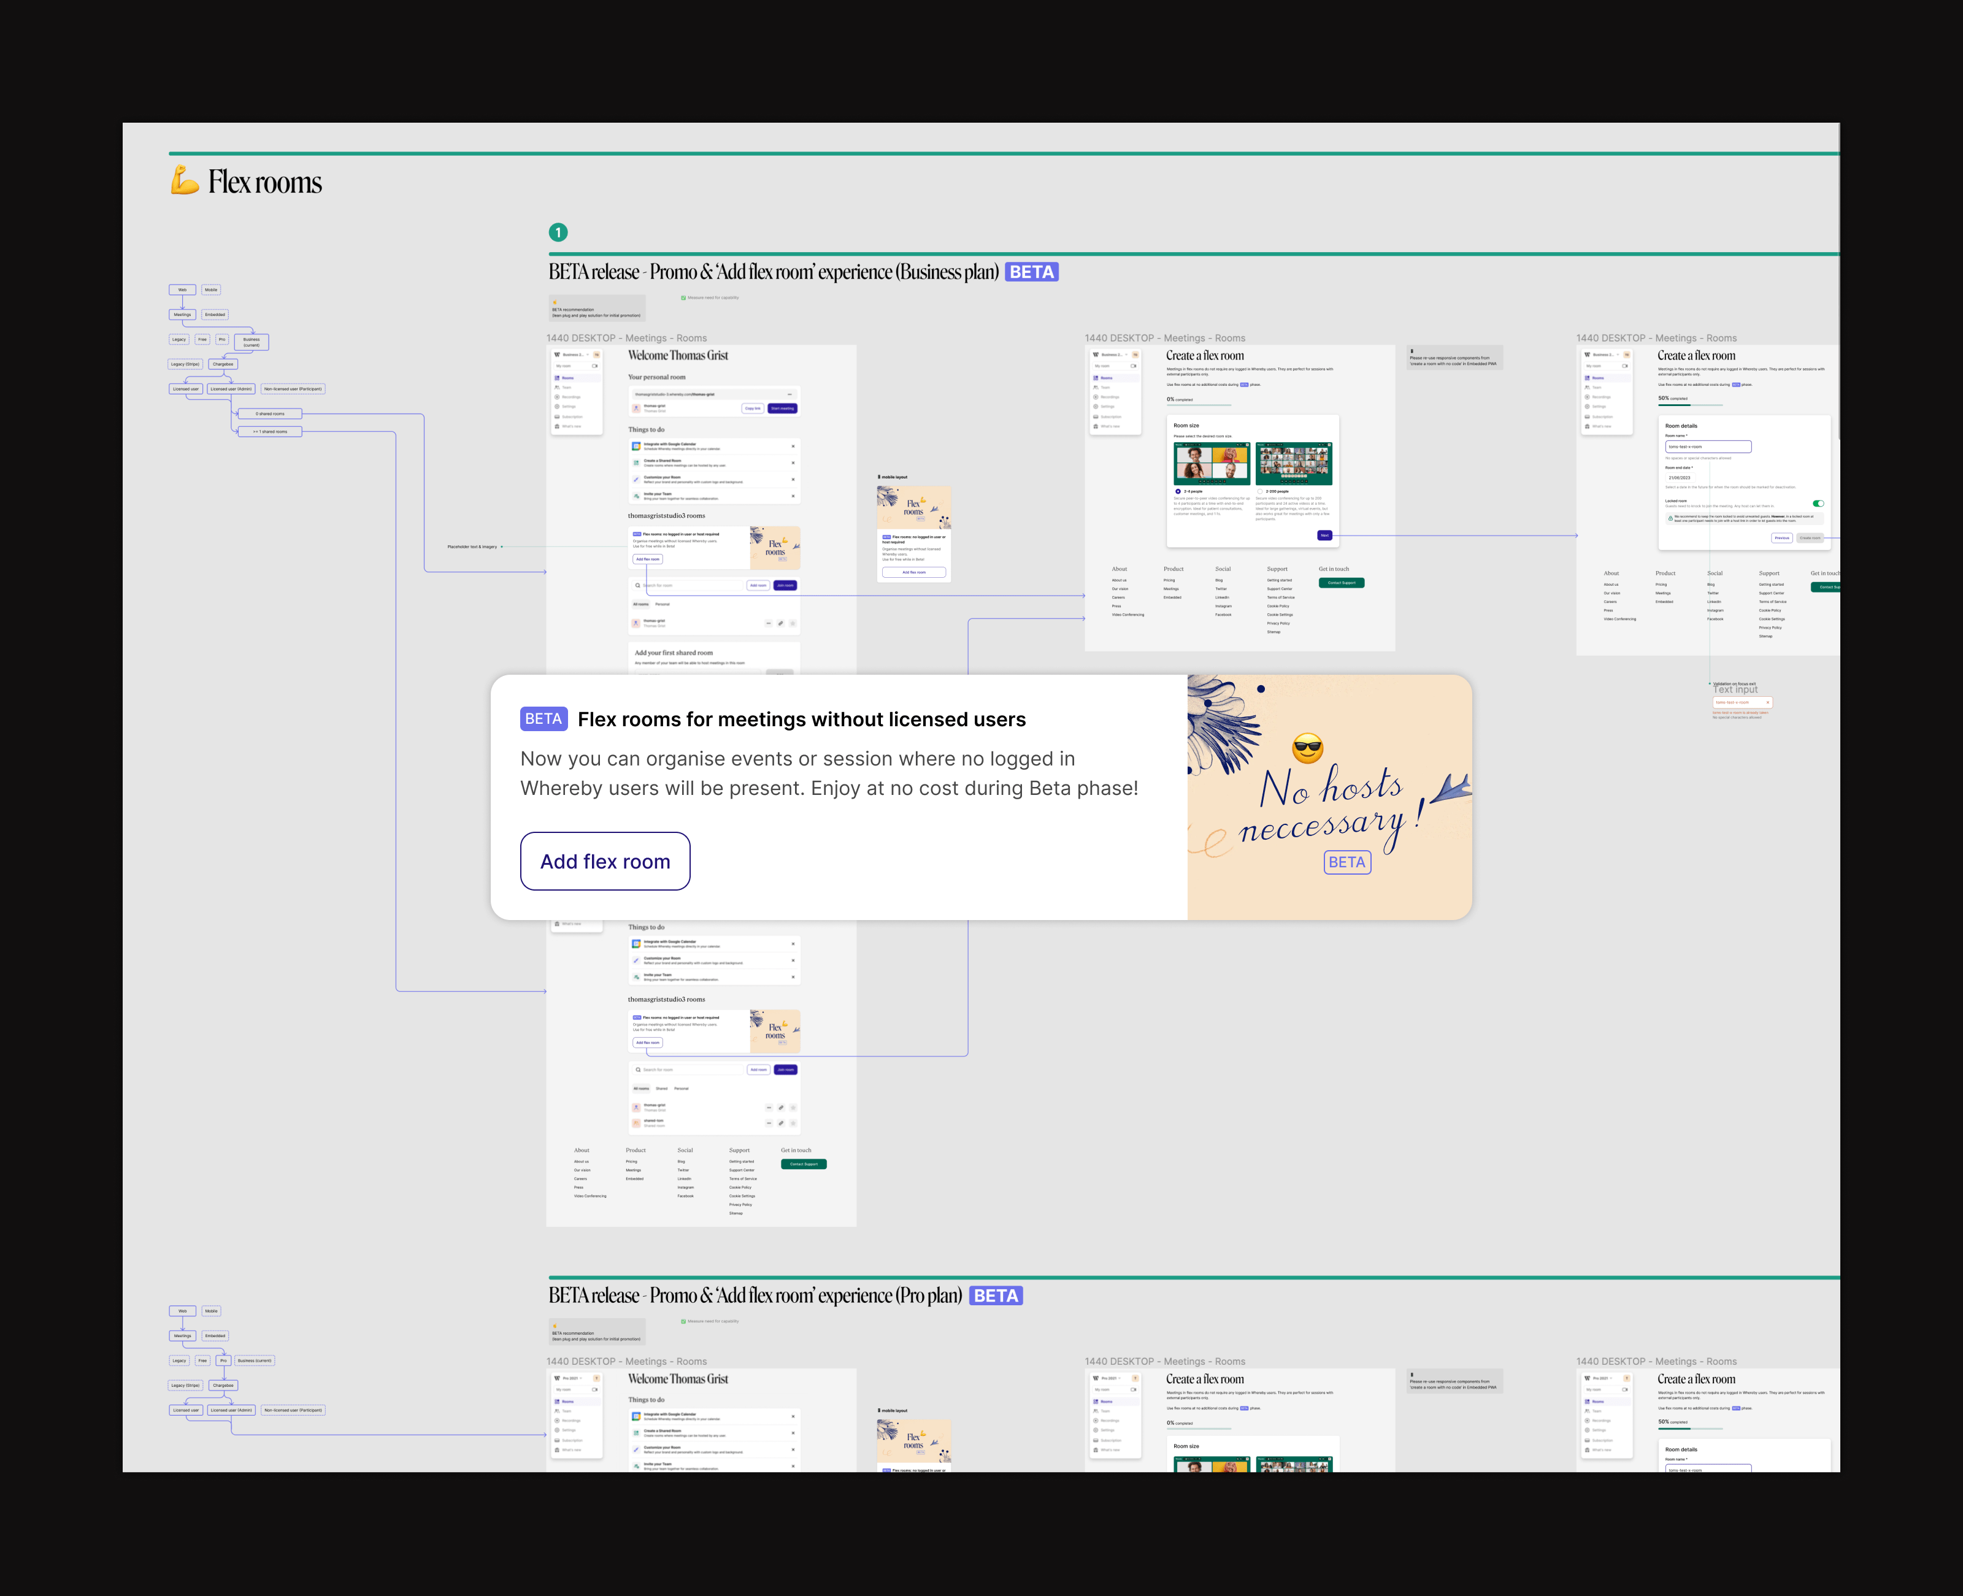Dismiss Create a Shared Room below Your personal room
Viewport: 1963px width, 1596px height.
click(793, 462)
